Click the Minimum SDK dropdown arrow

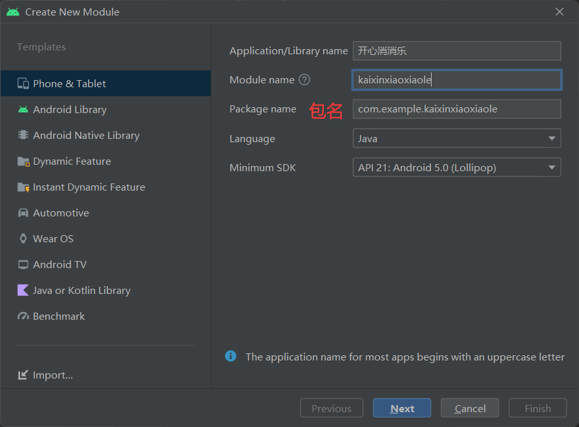[x=552, y=167]
